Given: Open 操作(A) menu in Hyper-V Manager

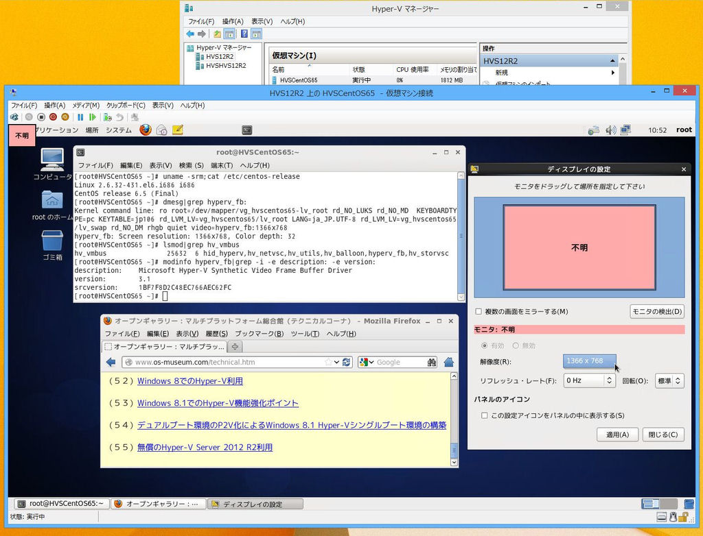Looking at the screenshot, I should [233, 21].
